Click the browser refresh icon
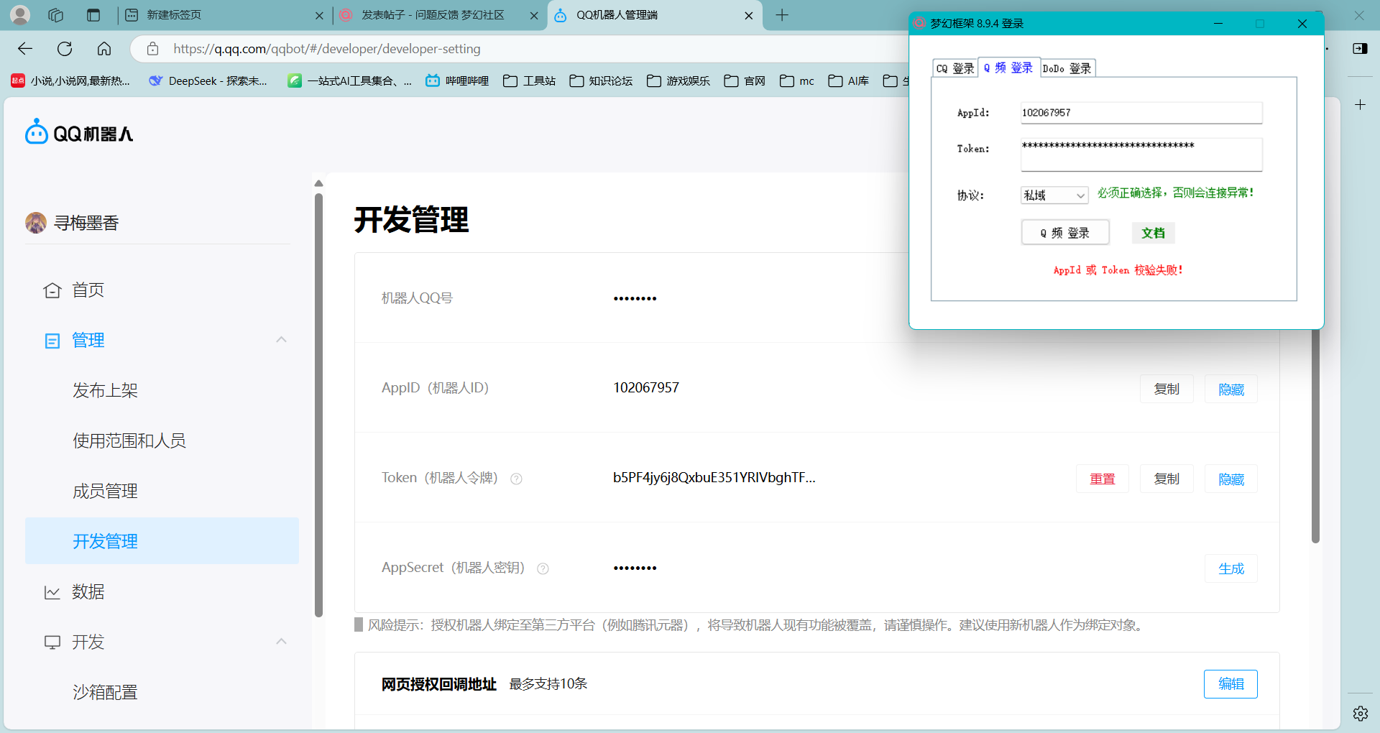Viewport: 1380px width, 733px height. [x=65, y=49]
